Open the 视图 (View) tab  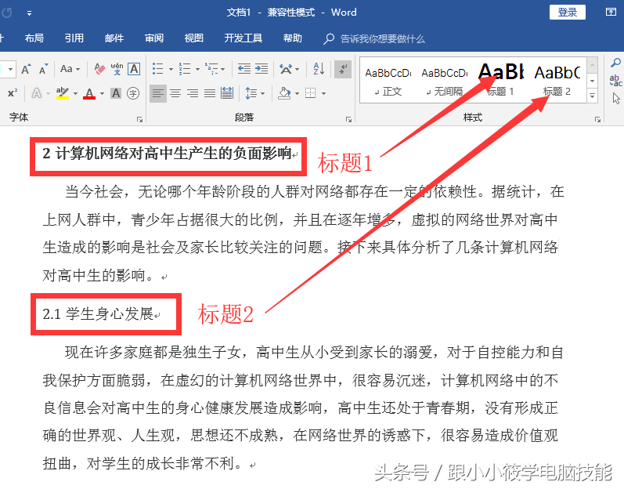194,38
